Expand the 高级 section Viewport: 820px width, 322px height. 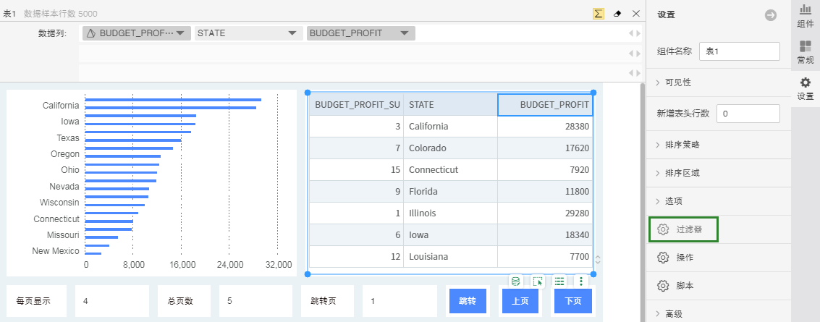(673, 314)
